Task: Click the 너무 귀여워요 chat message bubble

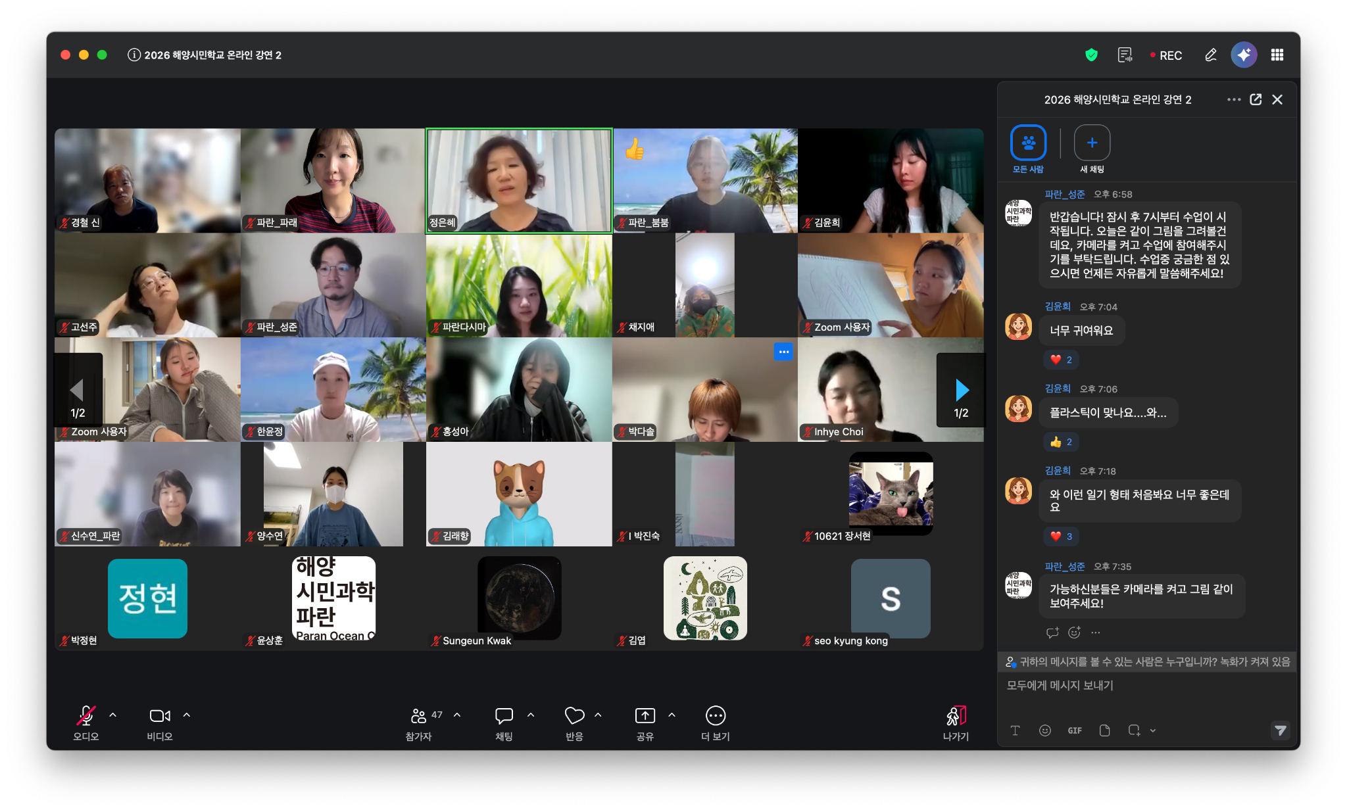Action: 1081,331
